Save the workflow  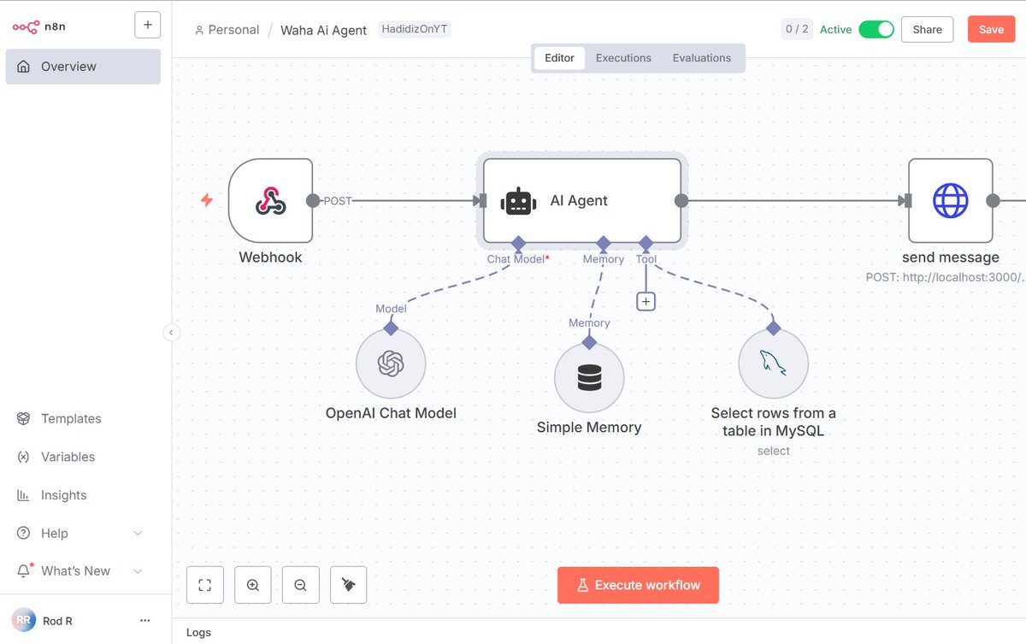coord(991,29)
